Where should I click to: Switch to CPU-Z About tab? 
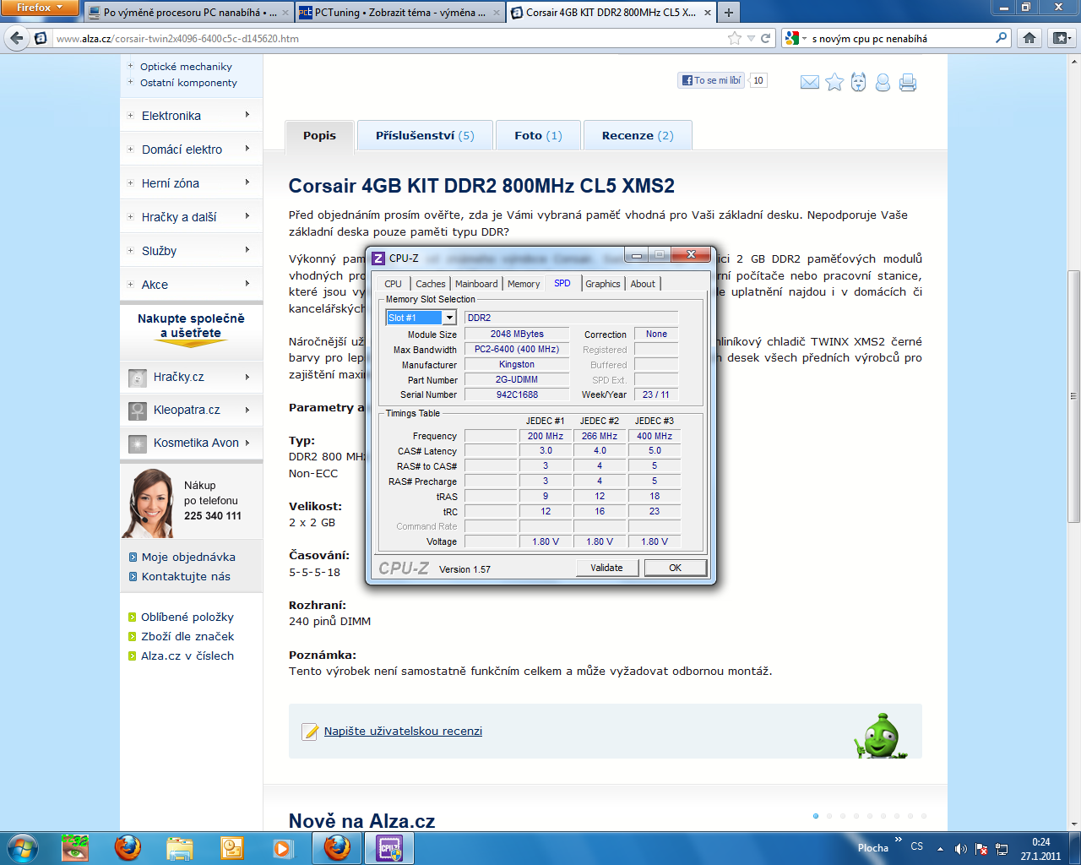coord(643,284)
